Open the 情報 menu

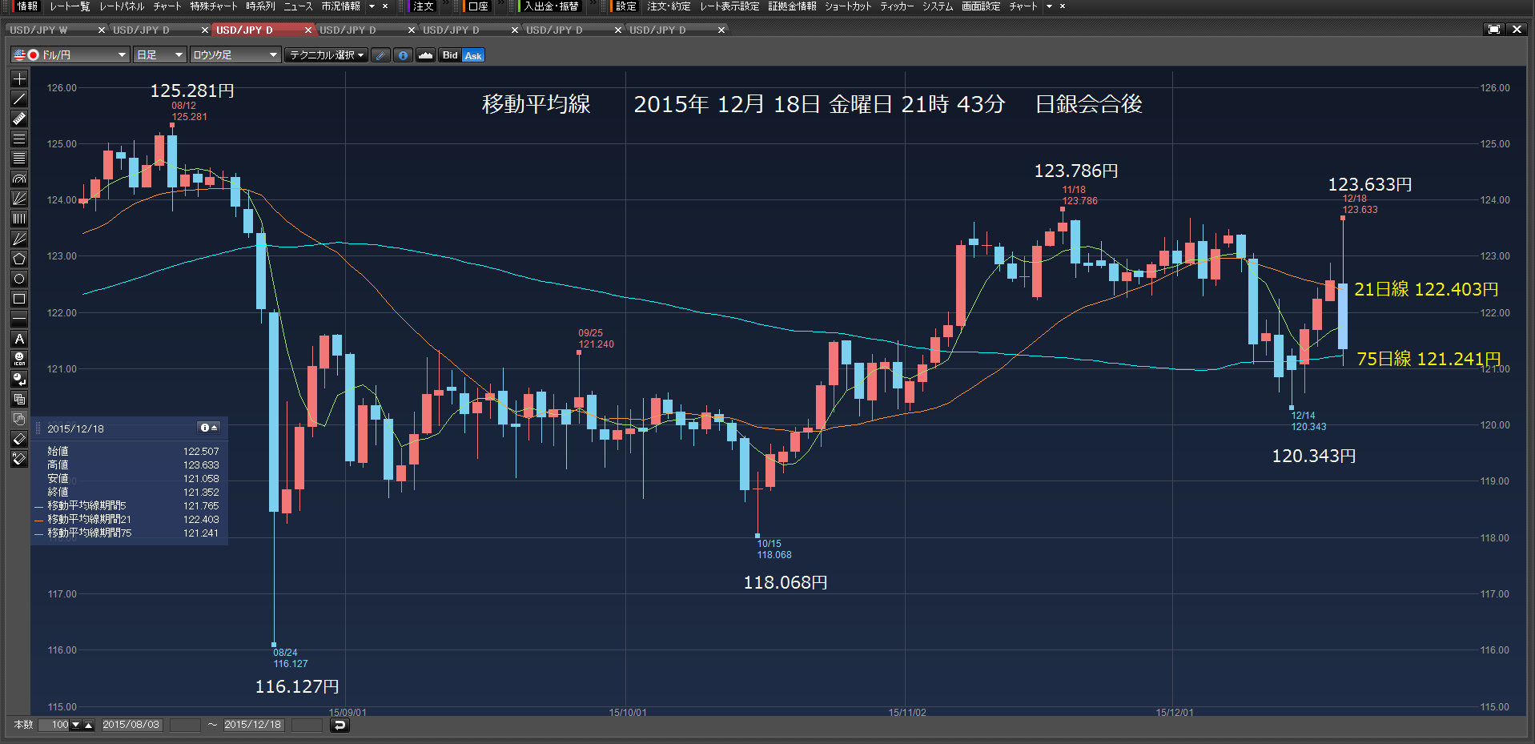[27, 6]
